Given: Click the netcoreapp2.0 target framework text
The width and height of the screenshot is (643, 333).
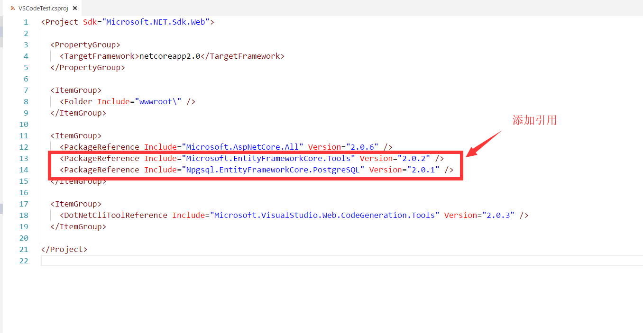Looking at the screenshot, I should pos(170,56).
